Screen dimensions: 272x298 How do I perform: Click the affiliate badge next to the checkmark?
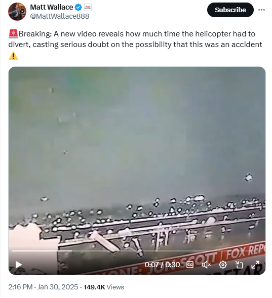(88, 8)
